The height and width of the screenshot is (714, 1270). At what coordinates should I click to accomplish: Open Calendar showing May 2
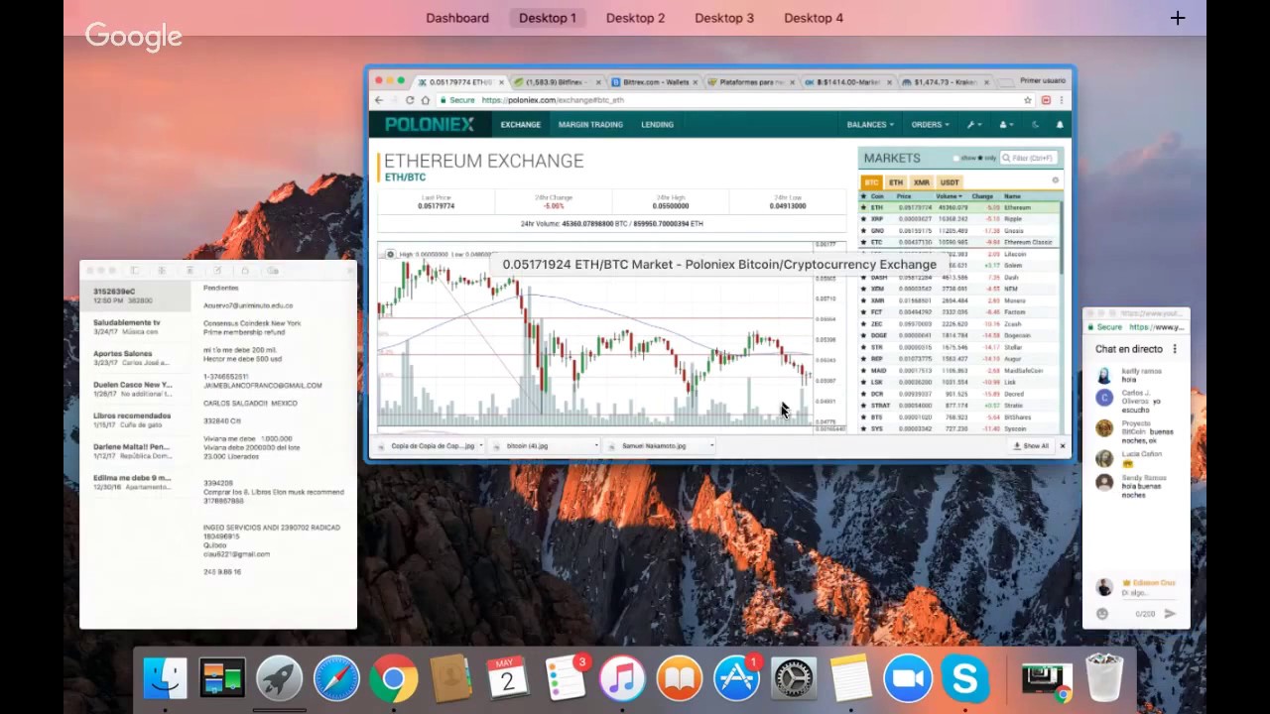[x=508, y=679]
